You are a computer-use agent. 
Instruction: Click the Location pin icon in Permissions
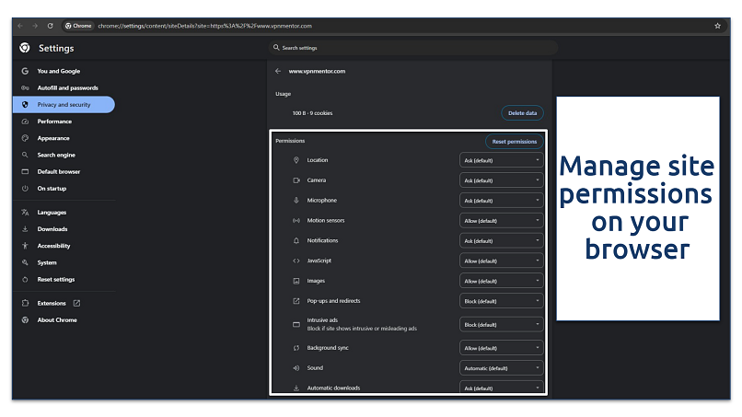click(x=296, y=160)
